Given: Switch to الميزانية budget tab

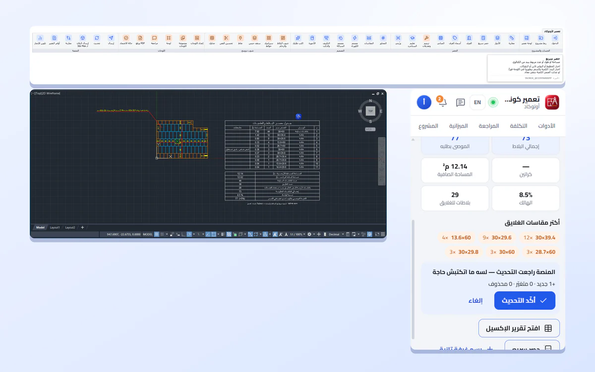Looking at the screenshot, I should coord(459,126).
